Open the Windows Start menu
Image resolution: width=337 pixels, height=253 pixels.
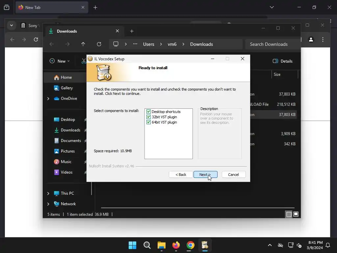pos(132,245)
